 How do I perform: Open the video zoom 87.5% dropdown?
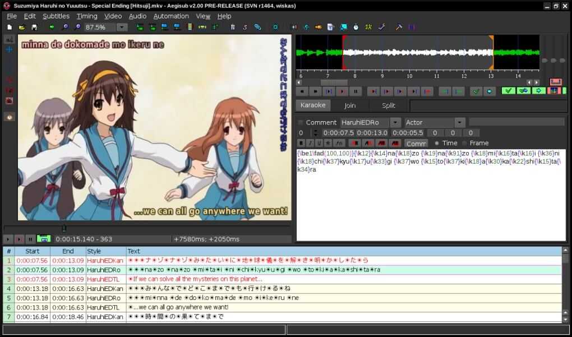[x=122, y=27]
